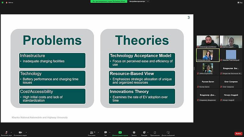Select Владимир Дваднenko participant tile
The width and height of the screenshot is (244, 137).
[208, 95]
